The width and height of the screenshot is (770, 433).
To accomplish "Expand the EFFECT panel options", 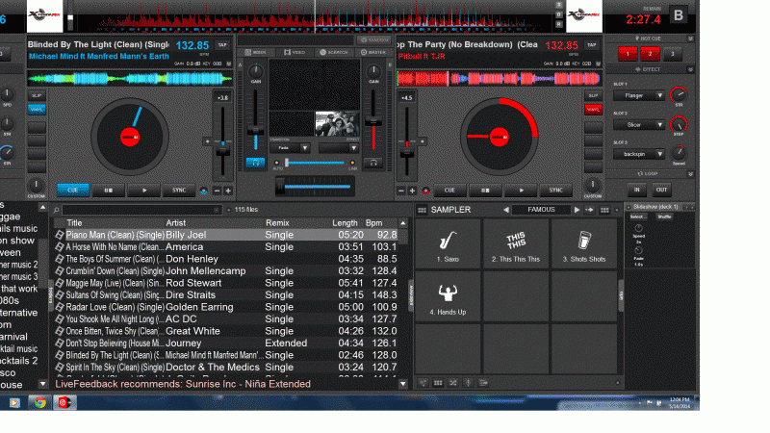I will pyautogui.click(x=690, y=69).
